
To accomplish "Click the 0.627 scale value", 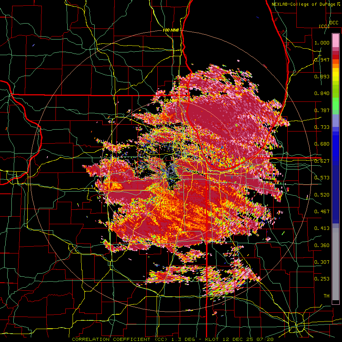I will click(322, 161).
